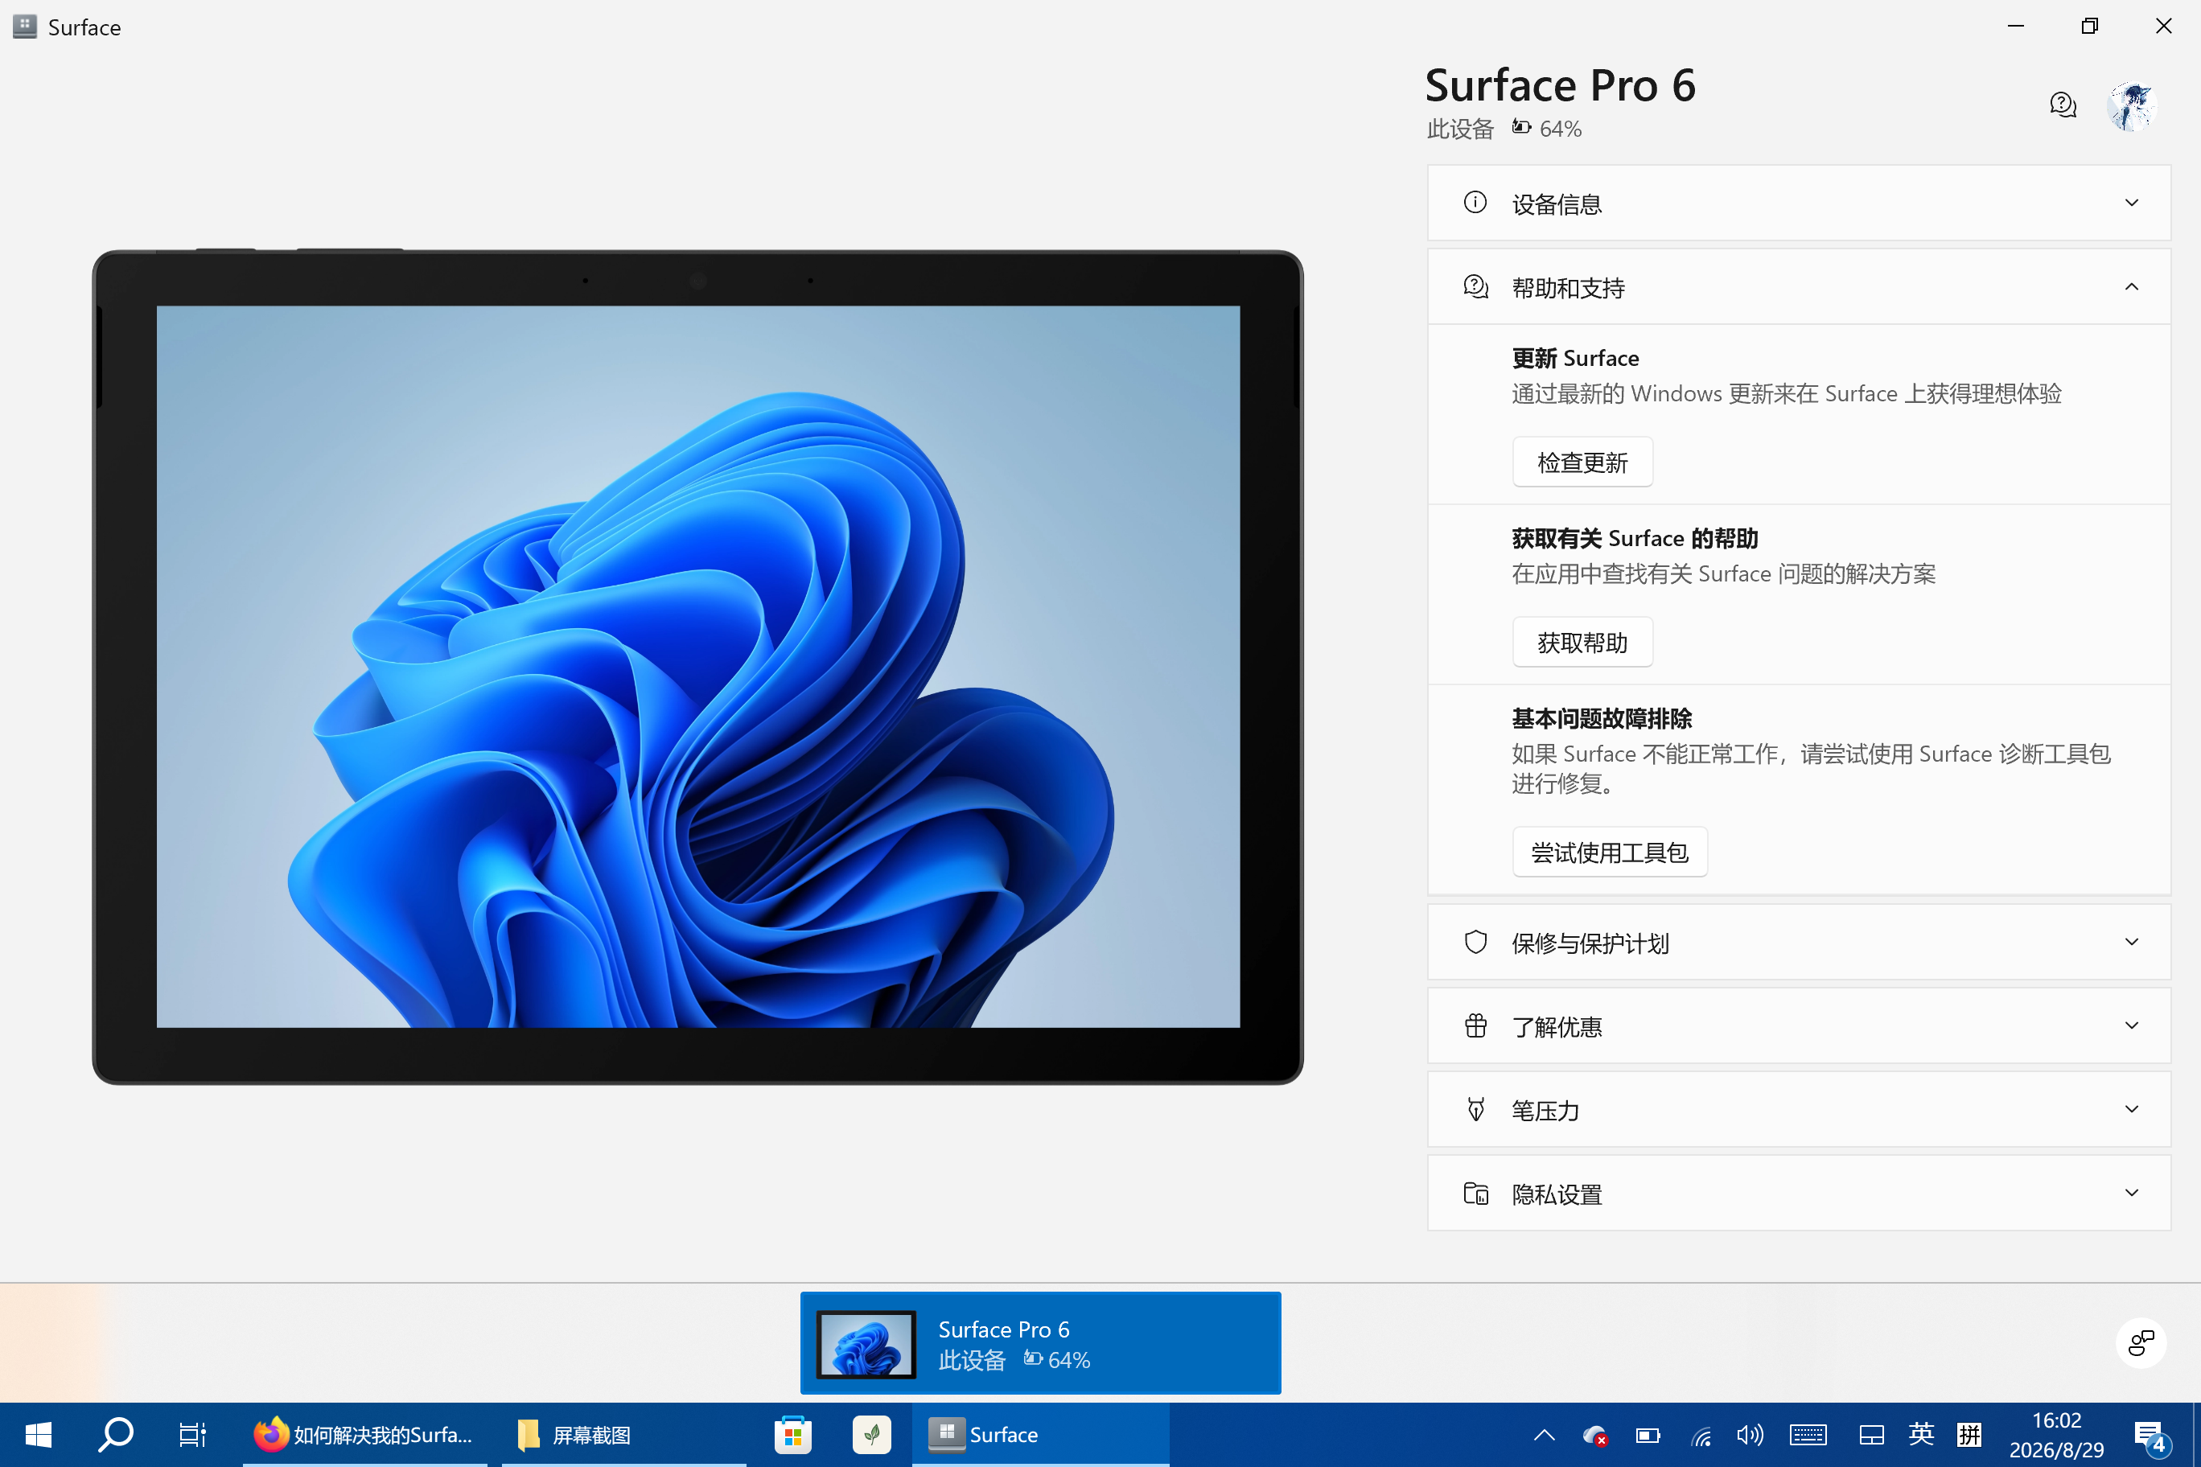
Task: Select the Surface app taskbar button
Action: pyautogui.click(x=1039, y=1434)
